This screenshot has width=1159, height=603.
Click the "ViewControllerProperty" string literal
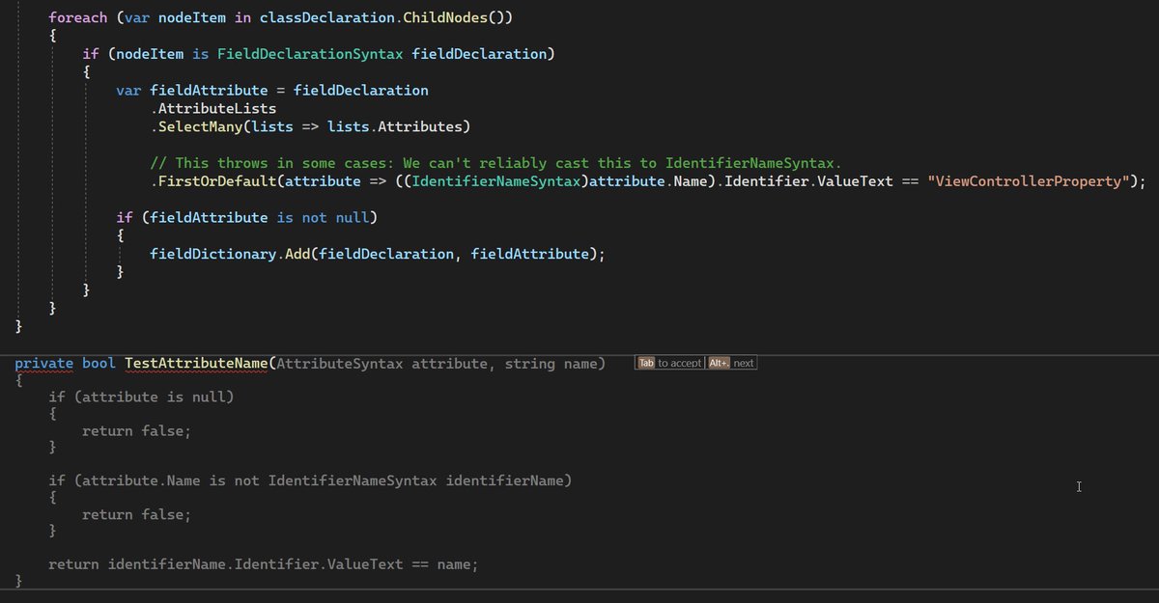click(1028, 181)
